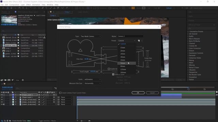Click Interpret Footage icon in Project panel

2,80
